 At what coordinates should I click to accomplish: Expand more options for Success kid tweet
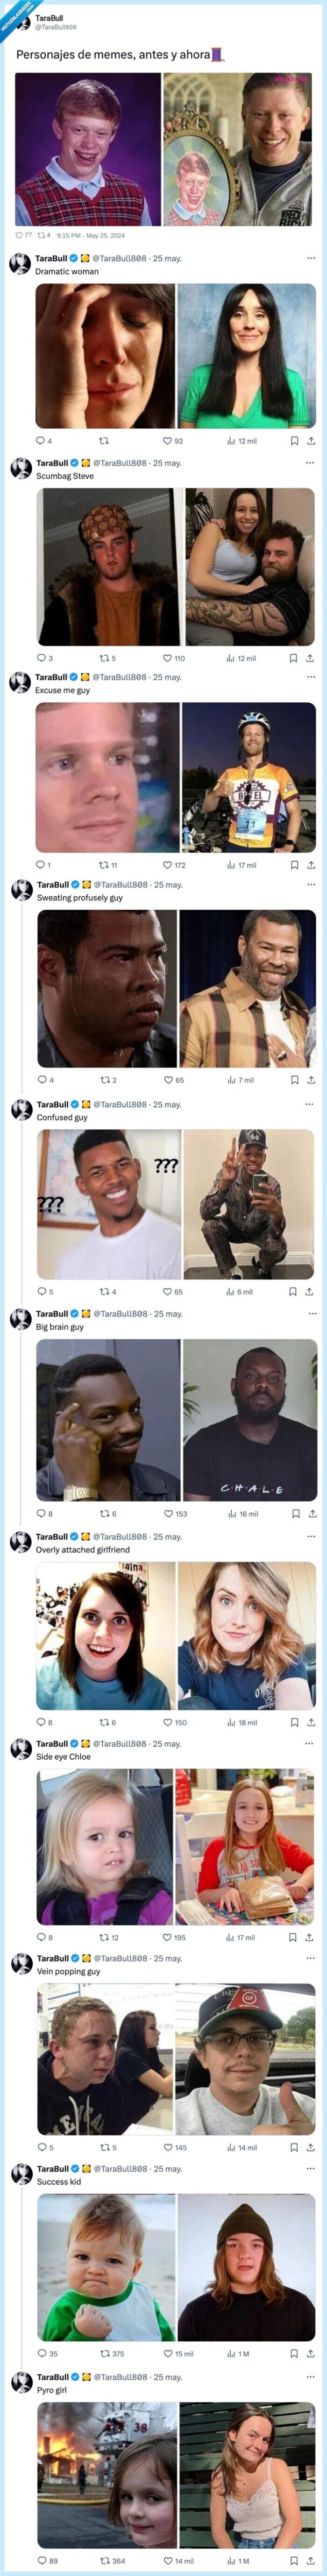point(311,2169)
